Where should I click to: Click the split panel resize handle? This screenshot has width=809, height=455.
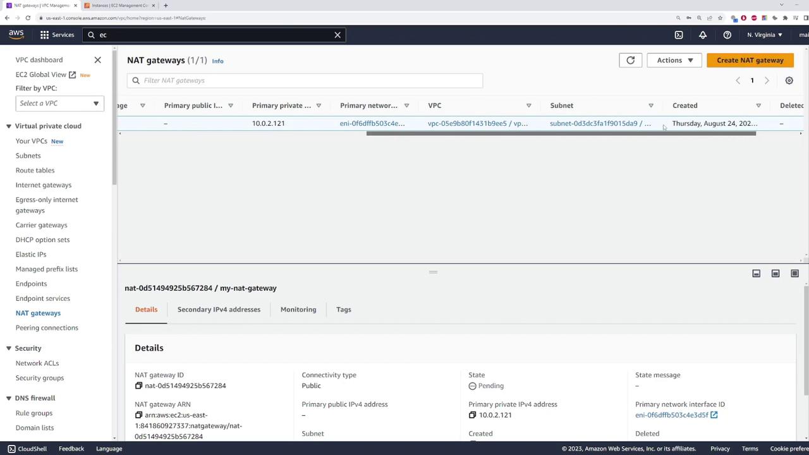tap(433, 272)
